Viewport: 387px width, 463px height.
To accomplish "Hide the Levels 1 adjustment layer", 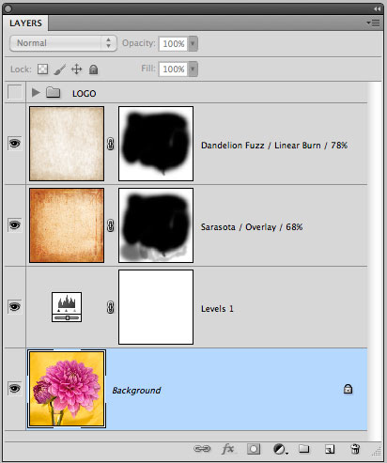I will pyautogui.click(x=15, y=307).
